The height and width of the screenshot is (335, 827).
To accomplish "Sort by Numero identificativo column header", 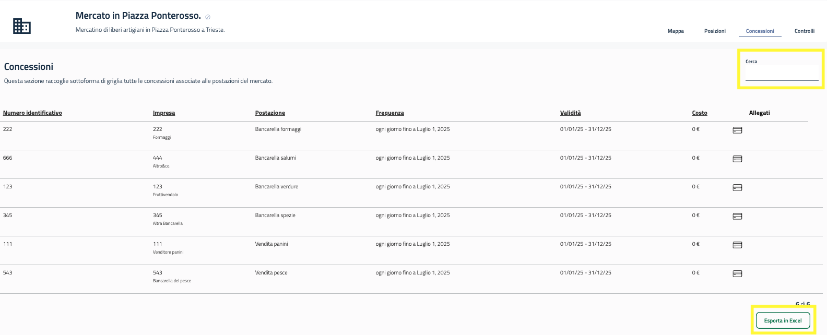I will (32, 113).
